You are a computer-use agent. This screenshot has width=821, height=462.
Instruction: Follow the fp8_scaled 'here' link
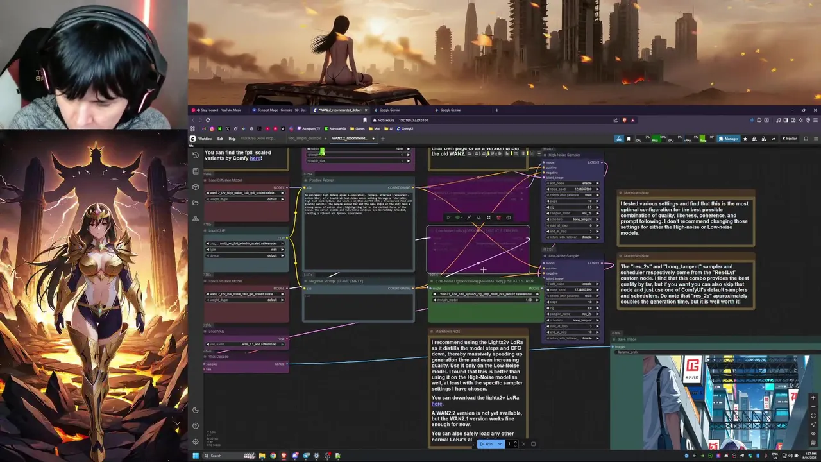coord(255,158)
